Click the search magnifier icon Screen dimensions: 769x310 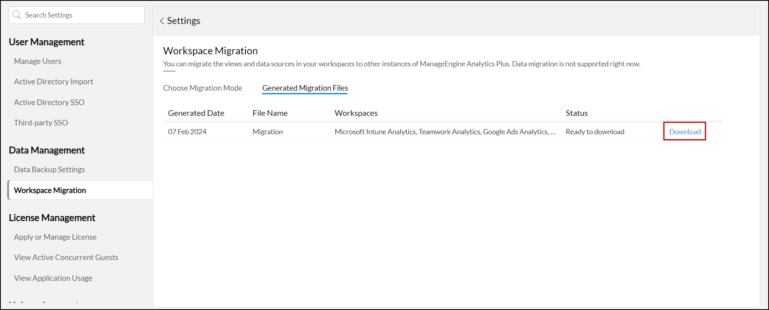(17, 15)
